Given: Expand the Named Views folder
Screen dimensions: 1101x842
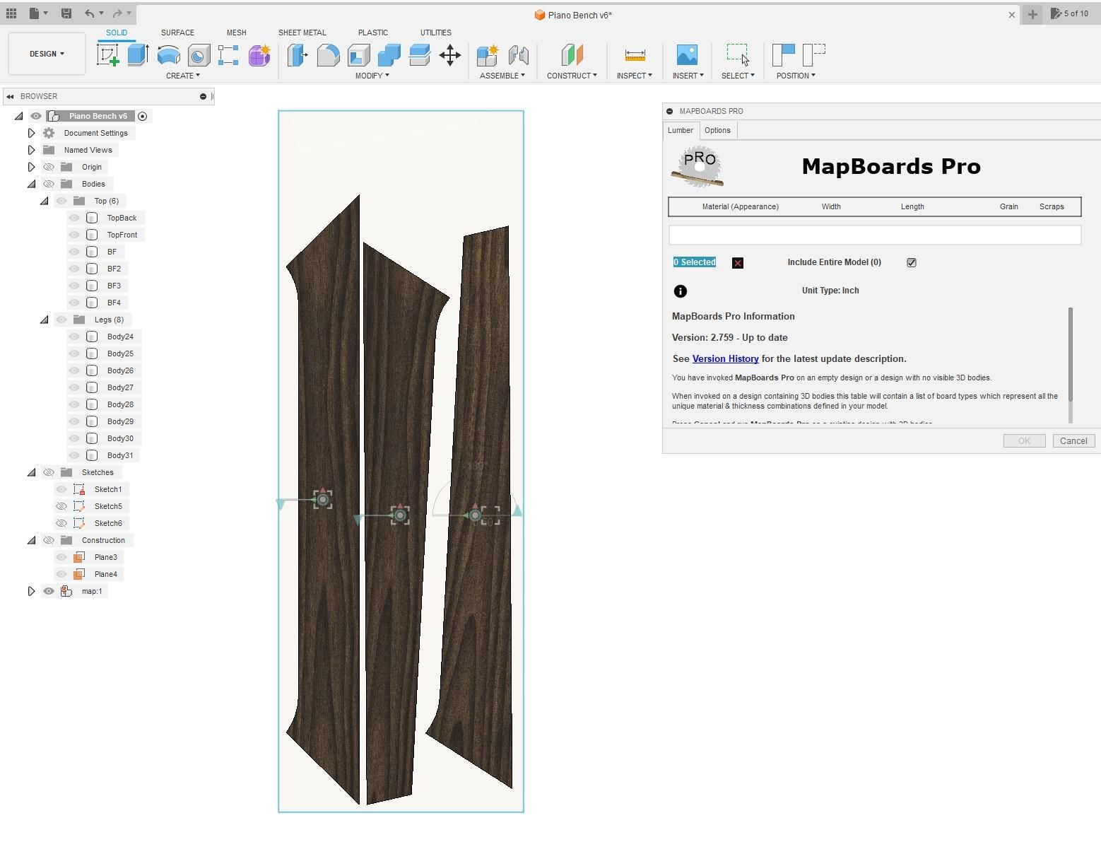Looking at the screenshot, I should coord(31,150).
